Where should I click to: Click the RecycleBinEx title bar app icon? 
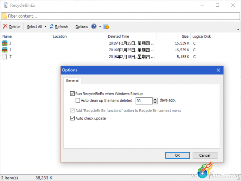click(x=6, y=5)
